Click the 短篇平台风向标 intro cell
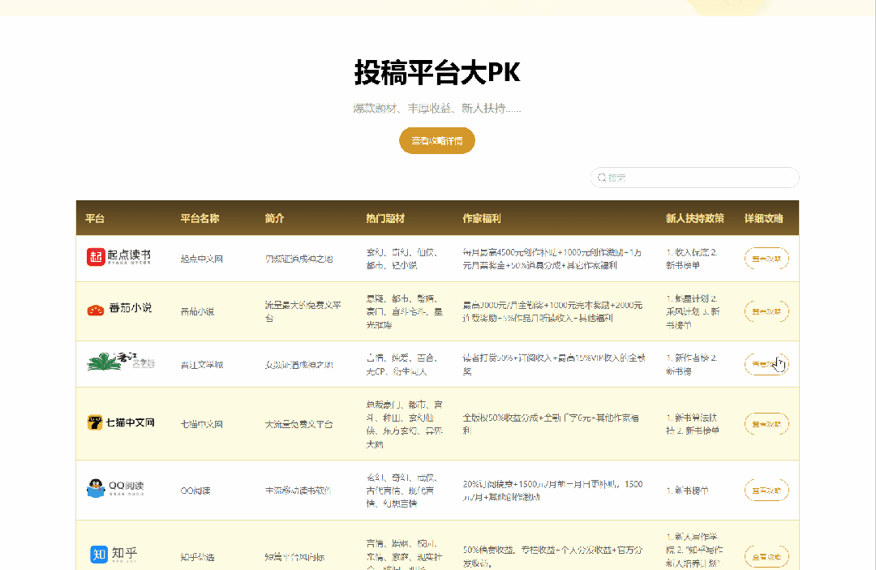The width and height of the screenshot is (876, 570). [294, 556]
